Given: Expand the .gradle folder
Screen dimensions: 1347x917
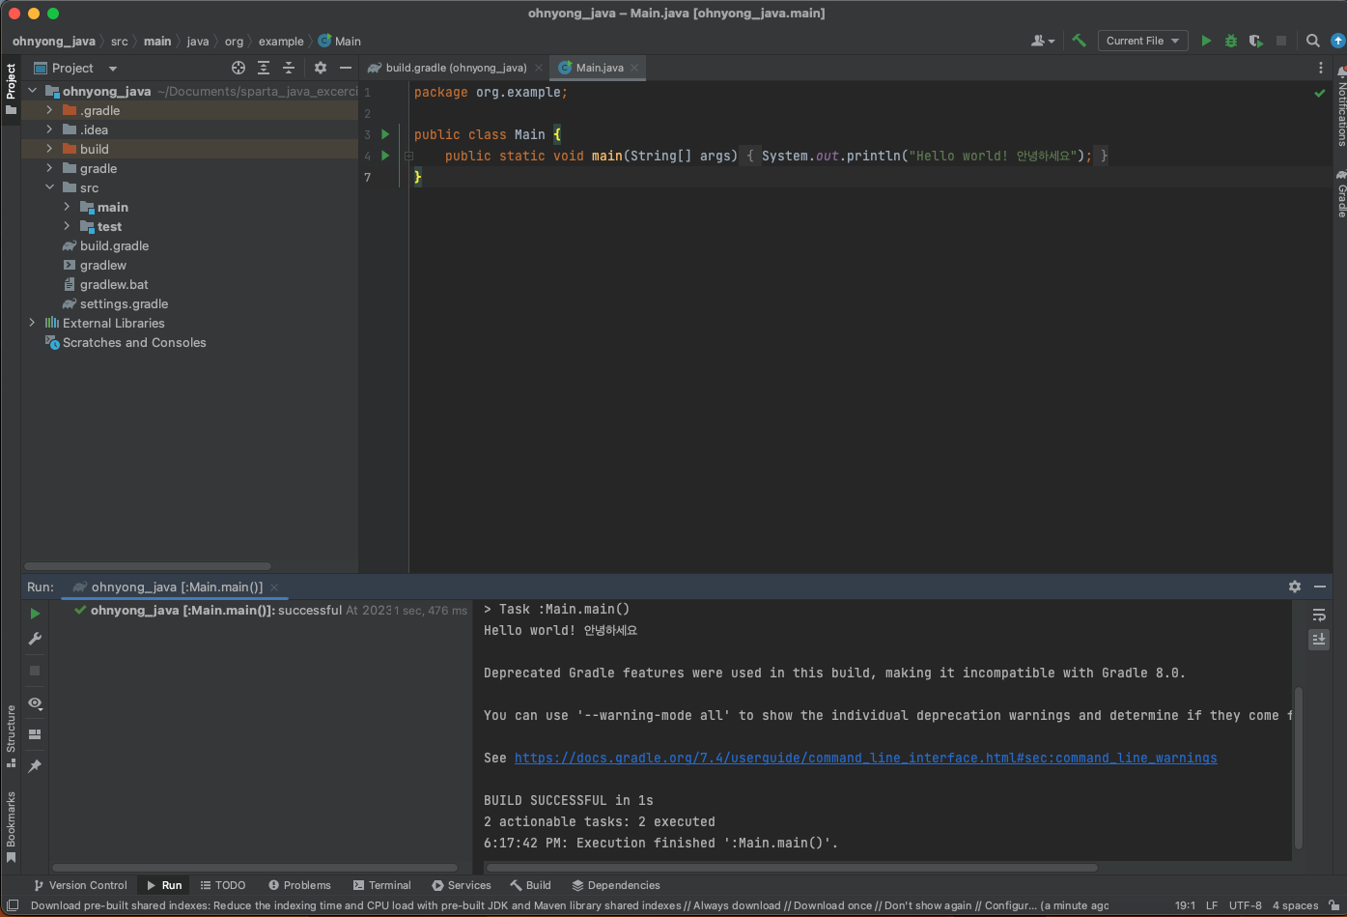Looking at the screenshot, I should click(49, 110).
